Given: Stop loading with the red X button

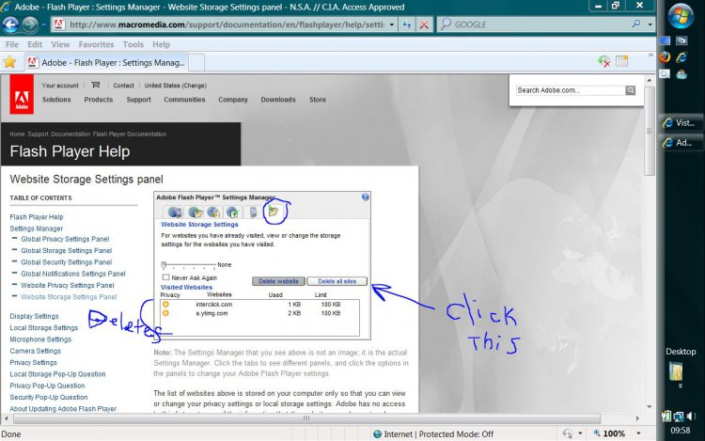Looking at the screenshot, I should (x=424, y=24).
